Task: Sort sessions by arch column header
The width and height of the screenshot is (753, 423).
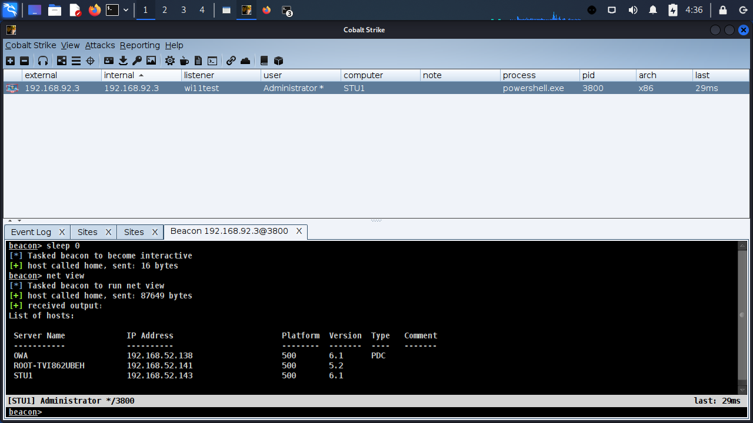Action: pyautogui.click(x=664, y=75)
